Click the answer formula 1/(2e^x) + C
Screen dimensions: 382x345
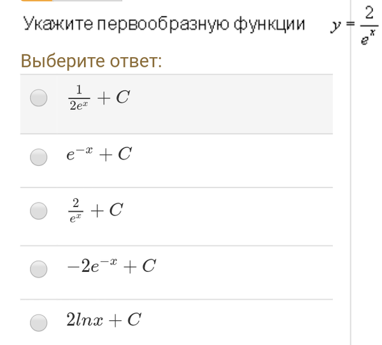98,97
